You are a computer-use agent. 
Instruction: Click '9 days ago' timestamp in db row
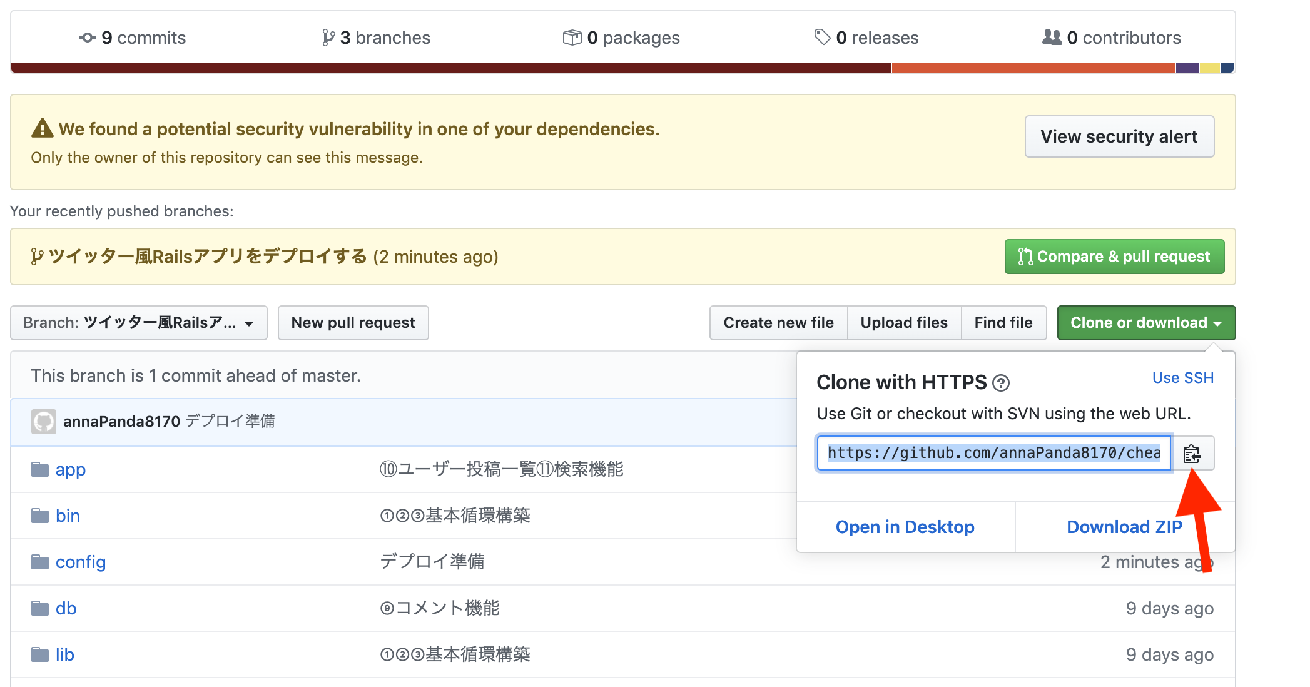(x=1169, y=608)
